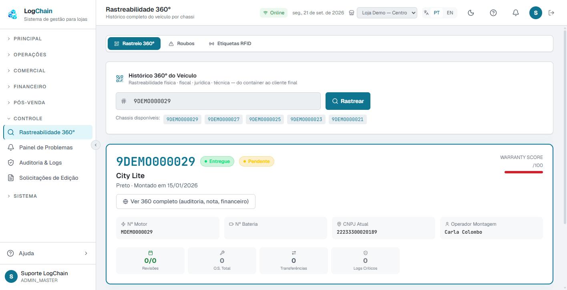The width and height of the screenshot is (567, 290).
Task: Focus the chassis number input field
Action: coord(218,101)
